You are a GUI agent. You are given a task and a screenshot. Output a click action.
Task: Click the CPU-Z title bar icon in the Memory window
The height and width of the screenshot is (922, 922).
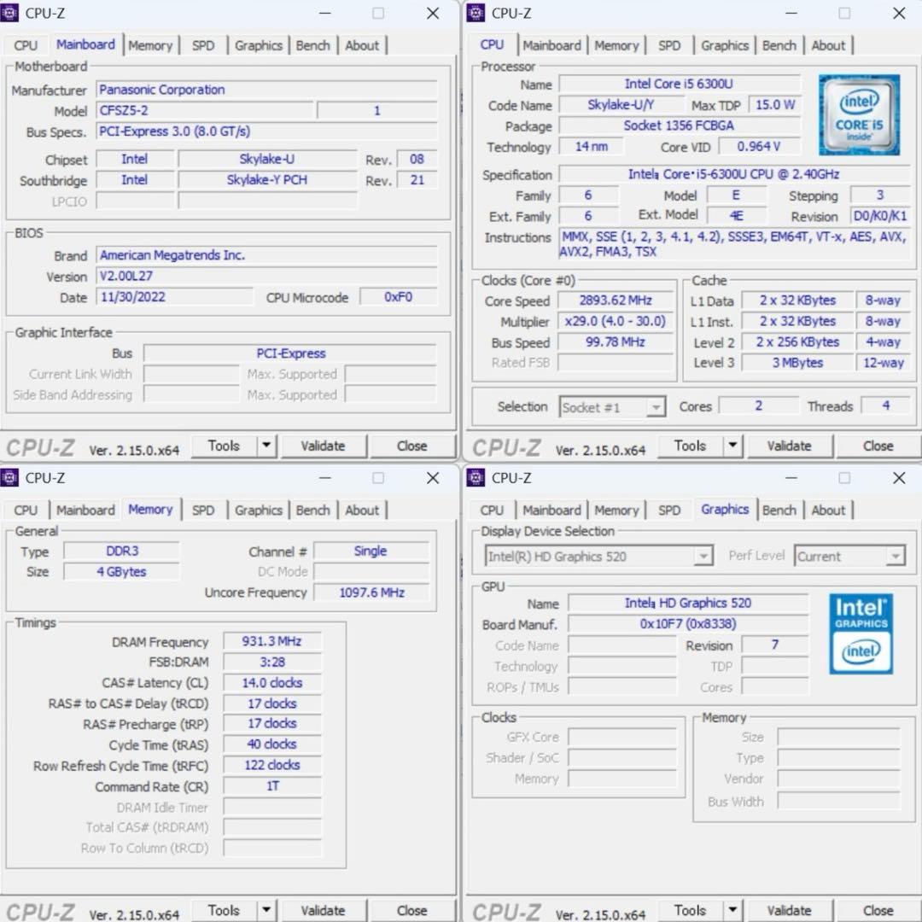click(11, 478)
